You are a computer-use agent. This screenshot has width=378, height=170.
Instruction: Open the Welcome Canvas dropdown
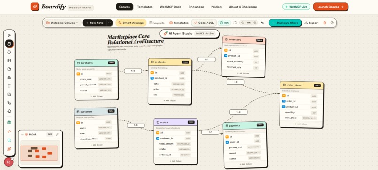[x=62, y=23]
